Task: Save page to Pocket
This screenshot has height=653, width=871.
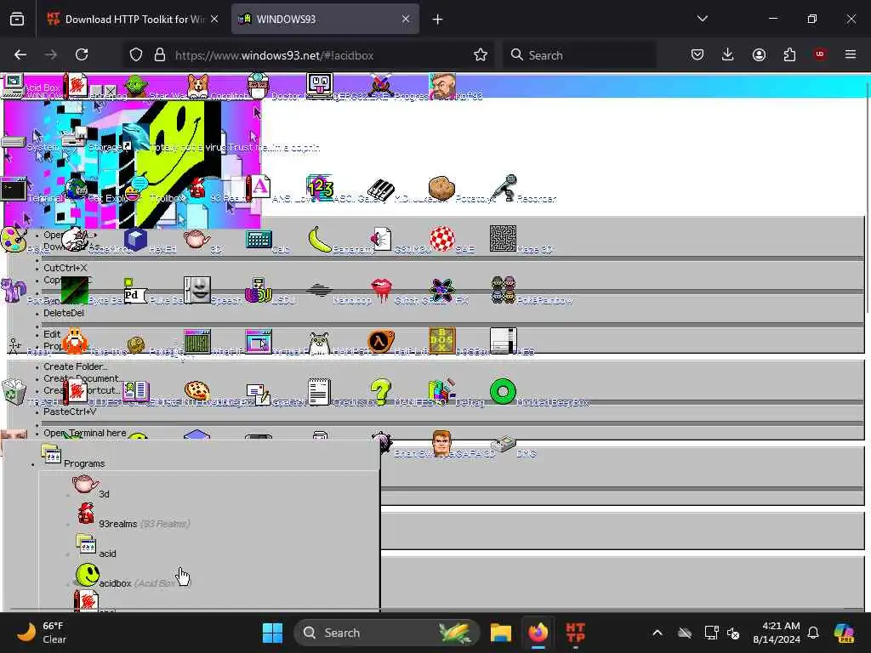Action: [x=697, y=54]
